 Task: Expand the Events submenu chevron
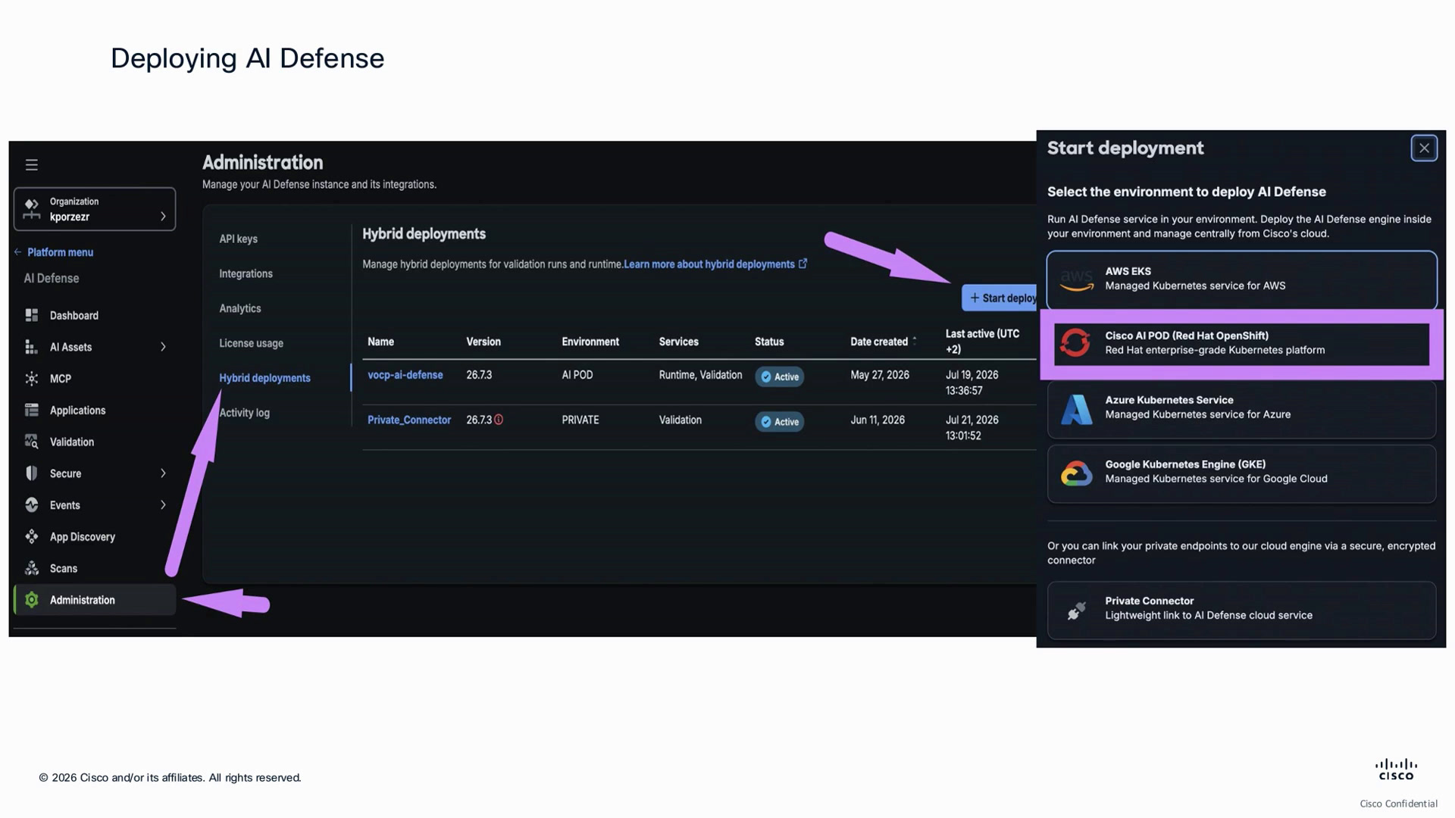[163, 504]
